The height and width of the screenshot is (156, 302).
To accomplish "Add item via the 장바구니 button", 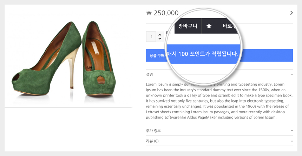I will click(188, 26).
